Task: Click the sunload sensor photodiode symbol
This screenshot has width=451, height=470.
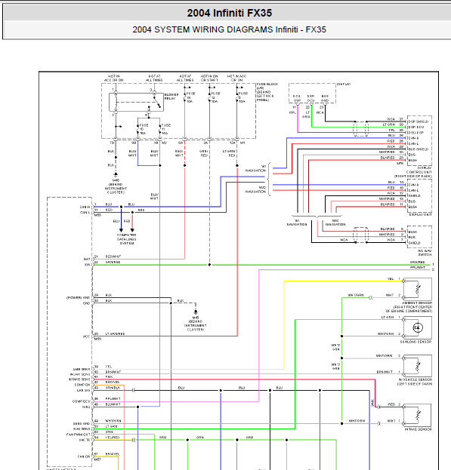Action: 418,327
